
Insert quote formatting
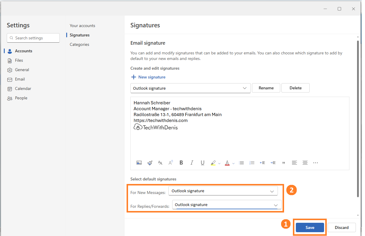click(x=284, y=163)
